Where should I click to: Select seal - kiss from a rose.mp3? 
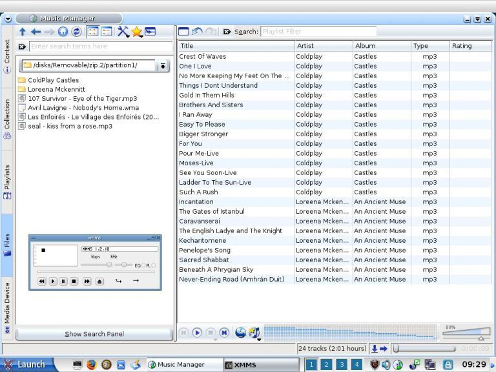pyautogui.click(x=65, y=126)
